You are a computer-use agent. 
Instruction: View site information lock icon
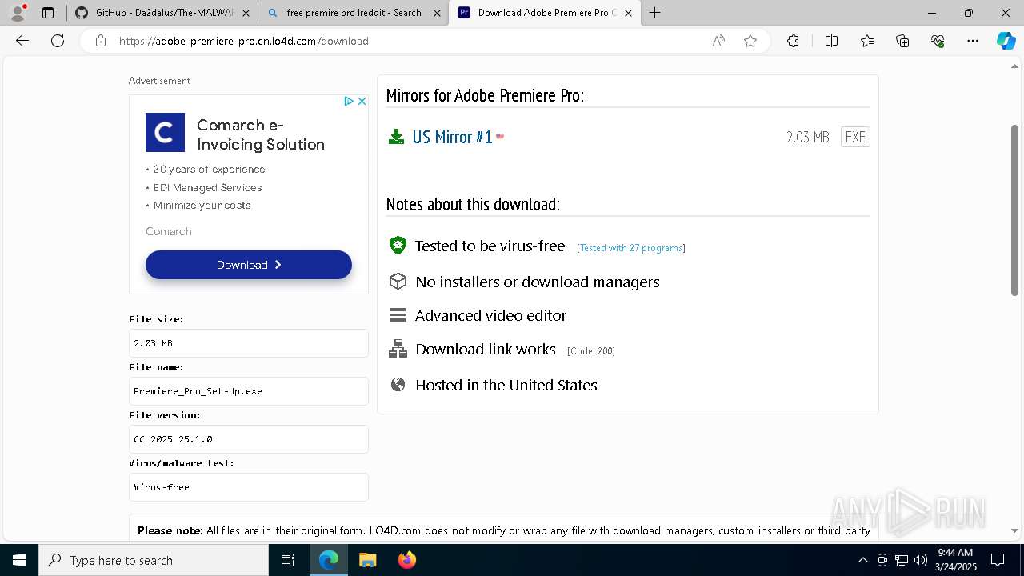point(101,41)
